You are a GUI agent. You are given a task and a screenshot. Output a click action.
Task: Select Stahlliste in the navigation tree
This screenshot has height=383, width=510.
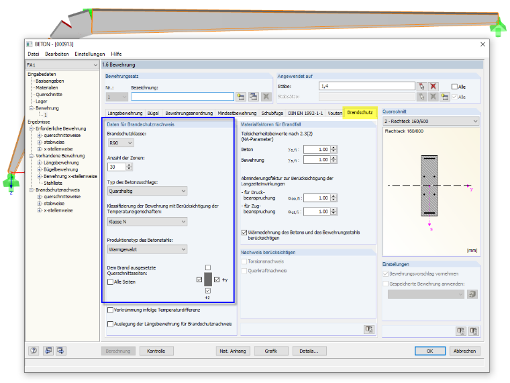[x=53, y=183]
